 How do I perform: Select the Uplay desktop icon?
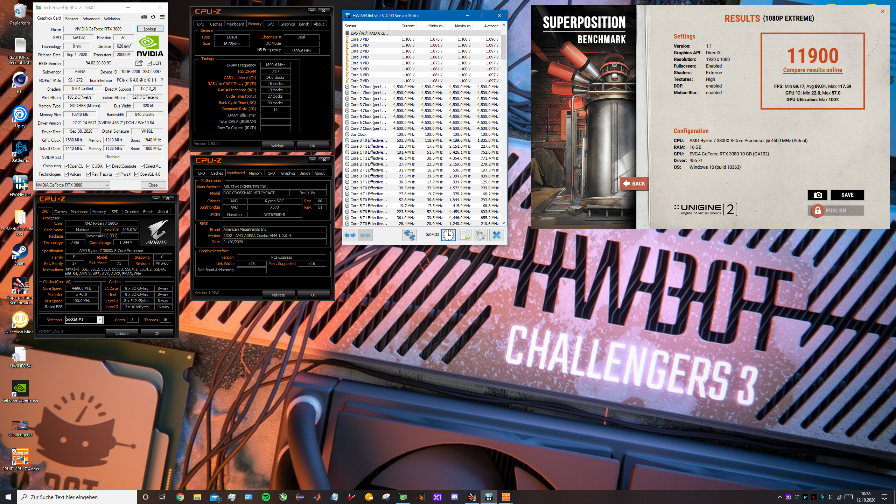(x=20, y=117)
